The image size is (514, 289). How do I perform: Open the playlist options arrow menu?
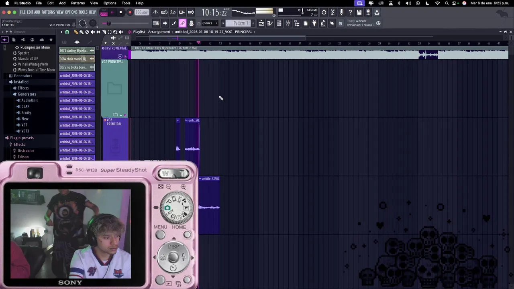click(x=61, y=32)
